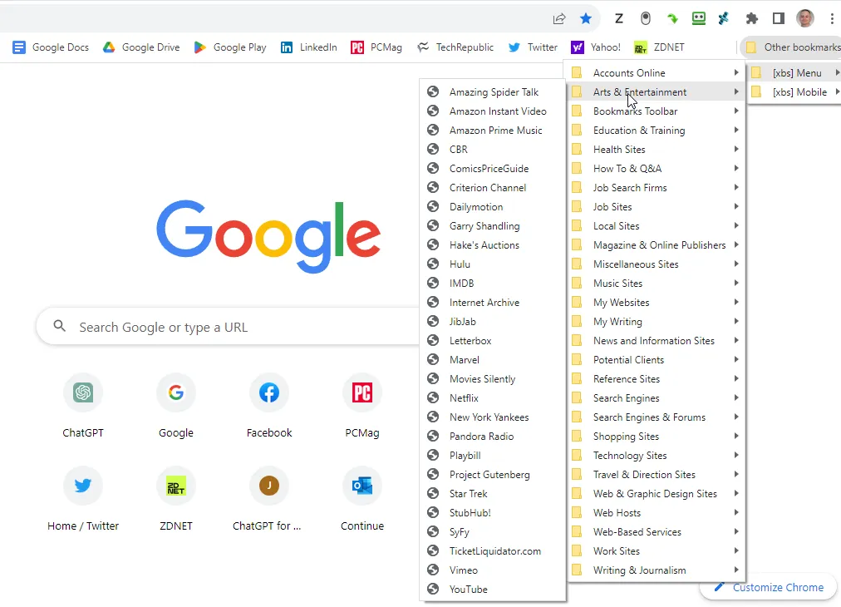
Task: Click the Google Docs bookmark
Action: pos(51,47)
